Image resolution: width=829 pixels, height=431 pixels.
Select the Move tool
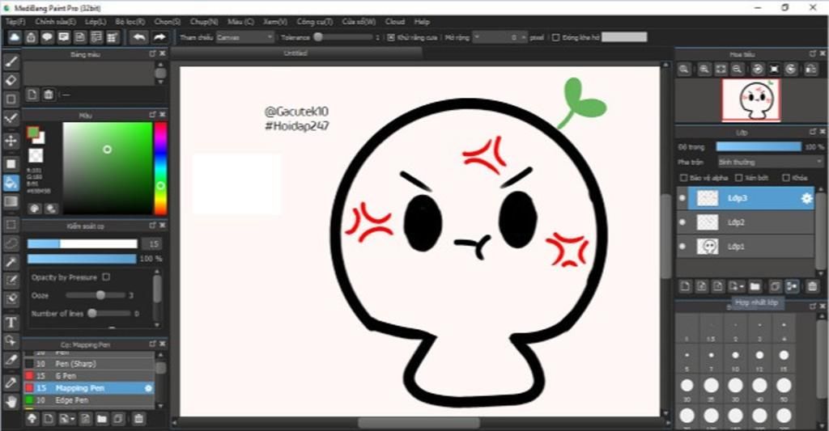11,141
